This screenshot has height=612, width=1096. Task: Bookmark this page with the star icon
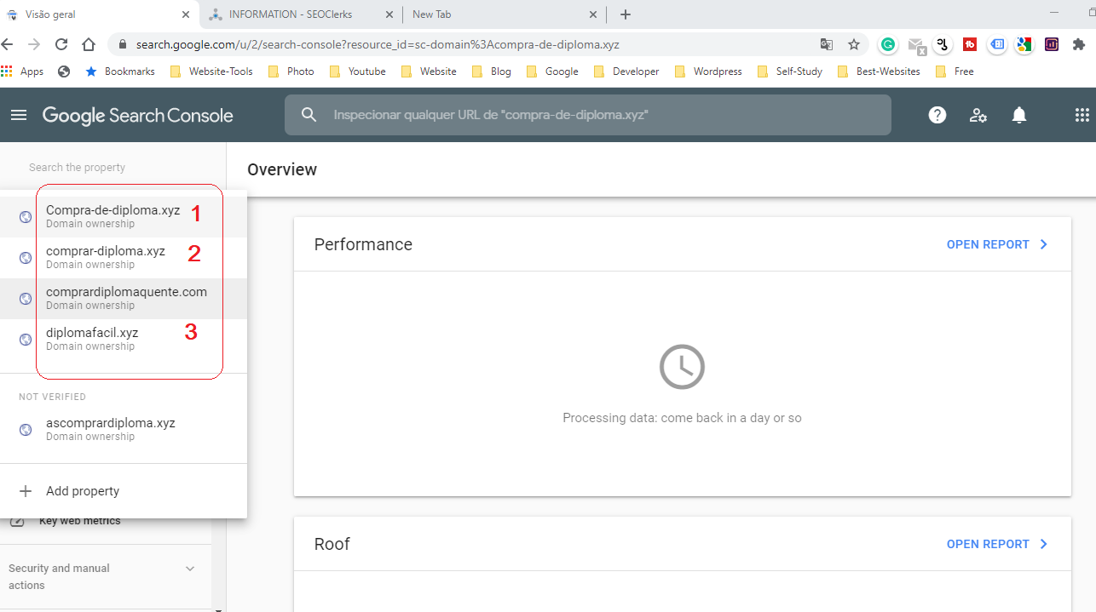[853, 44]
